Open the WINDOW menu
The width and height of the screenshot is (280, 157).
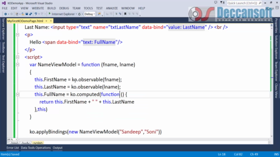[128, 8]
